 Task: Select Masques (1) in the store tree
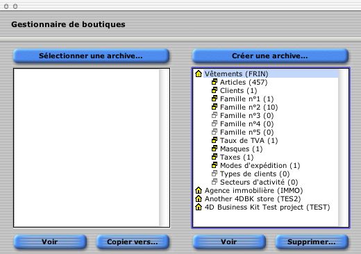pos(241,149)
